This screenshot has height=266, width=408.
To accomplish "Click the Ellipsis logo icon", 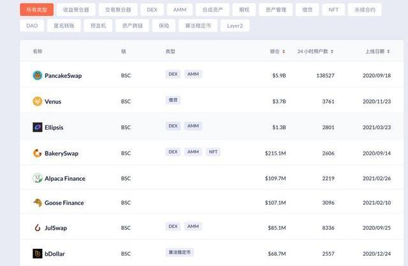I will (x=38, y=127).
